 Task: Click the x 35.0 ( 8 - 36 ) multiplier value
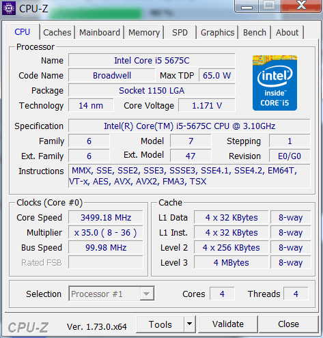(x=106, y=233)
